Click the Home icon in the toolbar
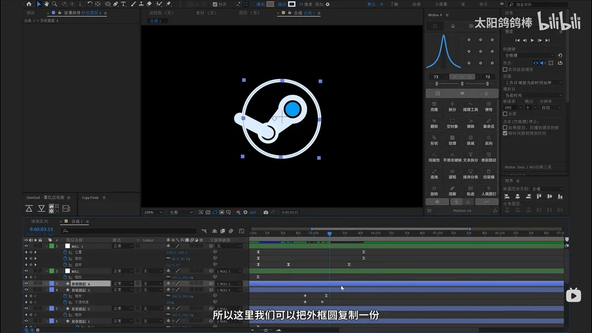 click(28, 4)
